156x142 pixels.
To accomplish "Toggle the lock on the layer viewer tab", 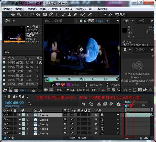I will coord(85,21).
